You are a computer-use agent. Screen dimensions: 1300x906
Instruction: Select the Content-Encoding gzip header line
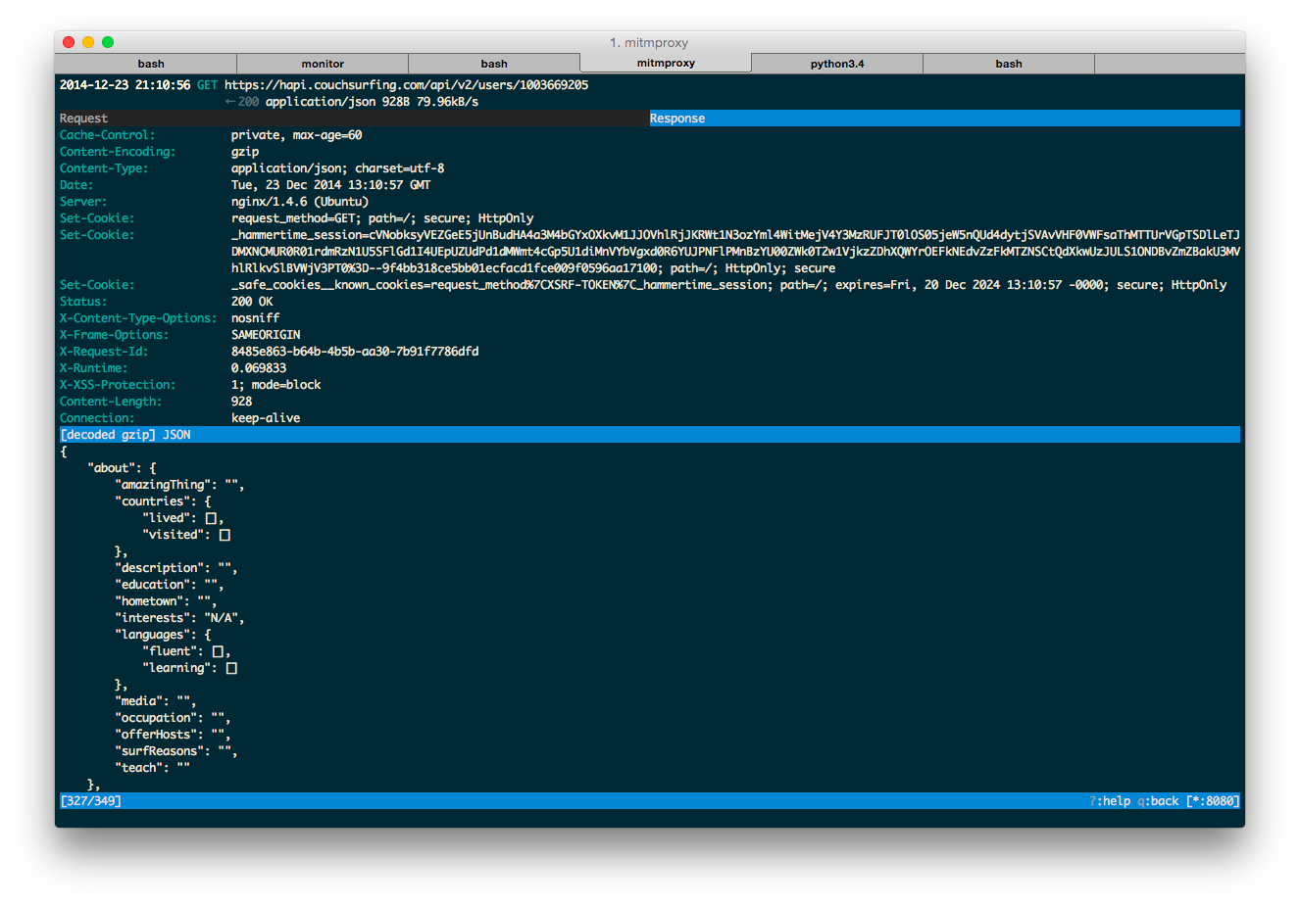point(244,151)
